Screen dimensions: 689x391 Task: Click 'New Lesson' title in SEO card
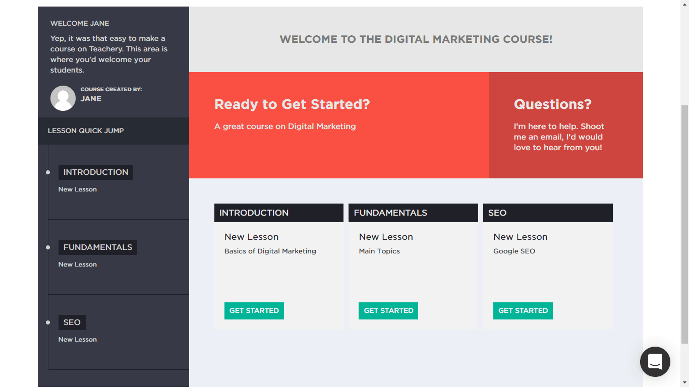tap(521, 237)
